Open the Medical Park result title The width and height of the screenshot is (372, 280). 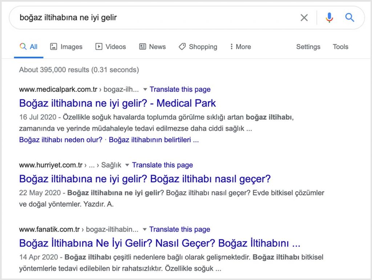click(x=117, y=103)
